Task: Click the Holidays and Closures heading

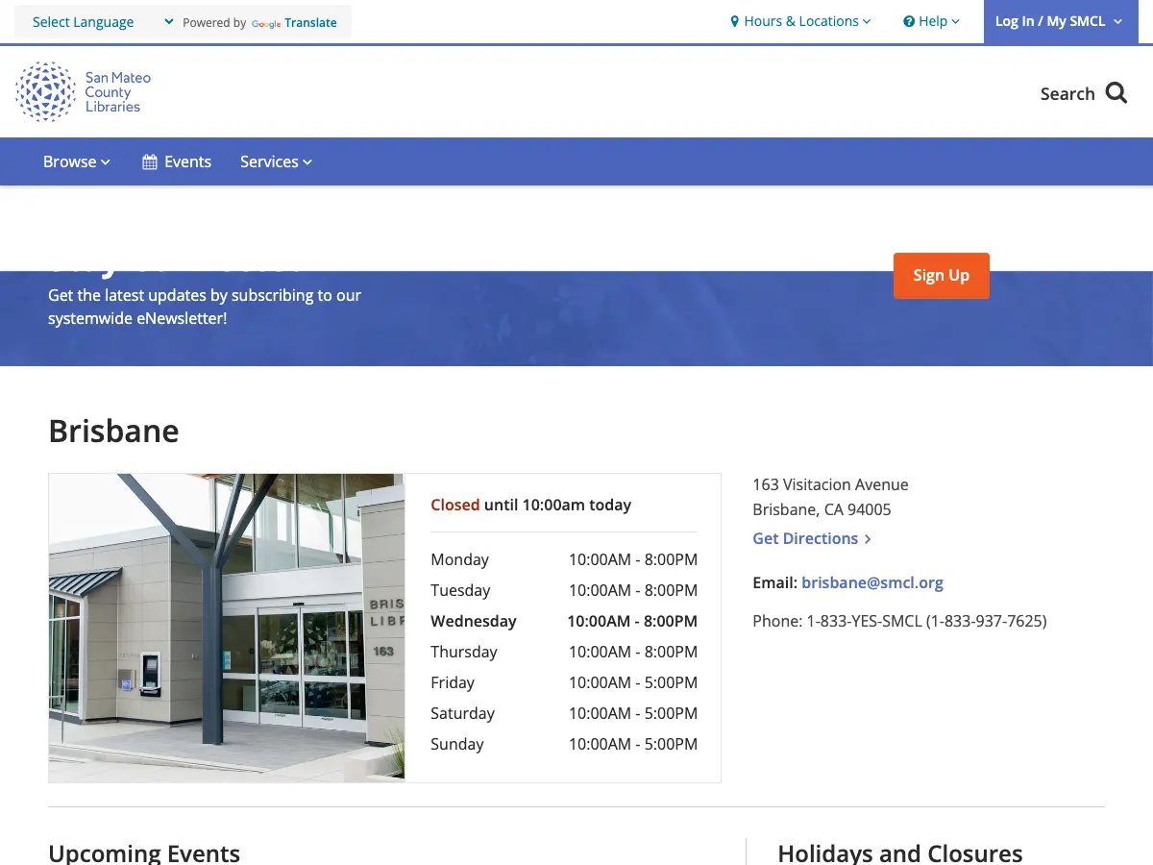Action: (900, 853)
